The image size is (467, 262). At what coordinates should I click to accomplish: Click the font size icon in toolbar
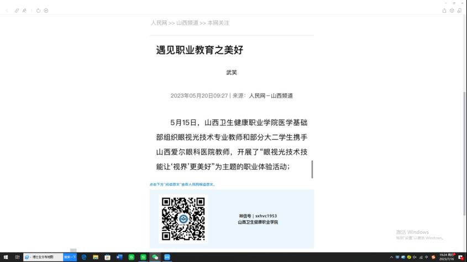coord(24,10)
